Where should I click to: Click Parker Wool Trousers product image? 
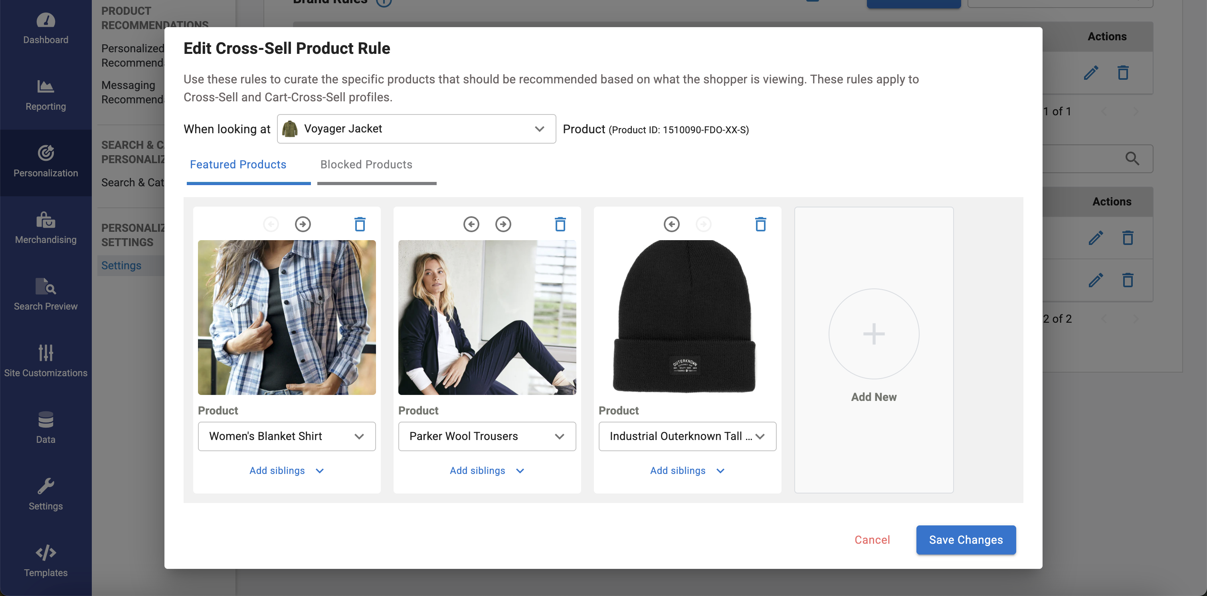(x=487, y=318)
